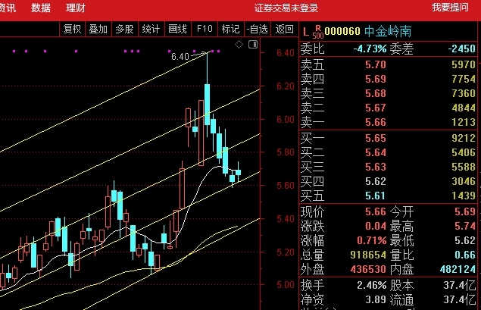
Task: Click the 复权 toolbar button
Action: (72, 29)
